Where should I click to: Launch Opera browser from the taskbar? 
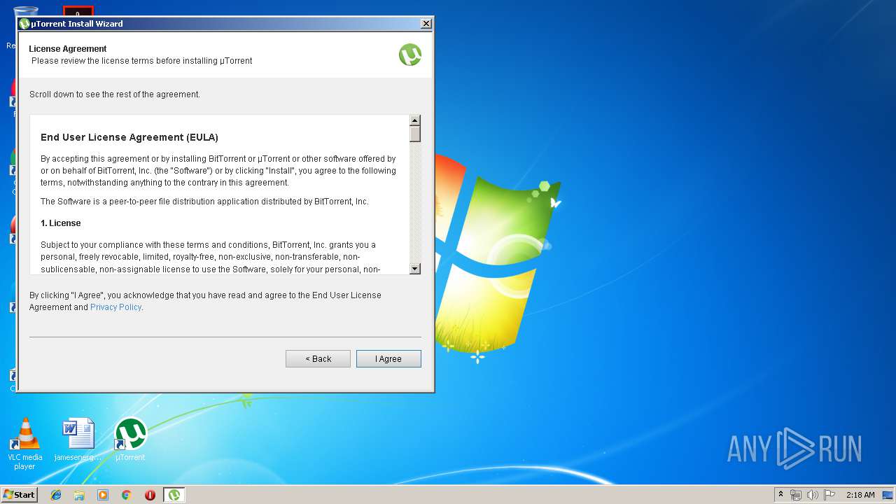(150, 495)
